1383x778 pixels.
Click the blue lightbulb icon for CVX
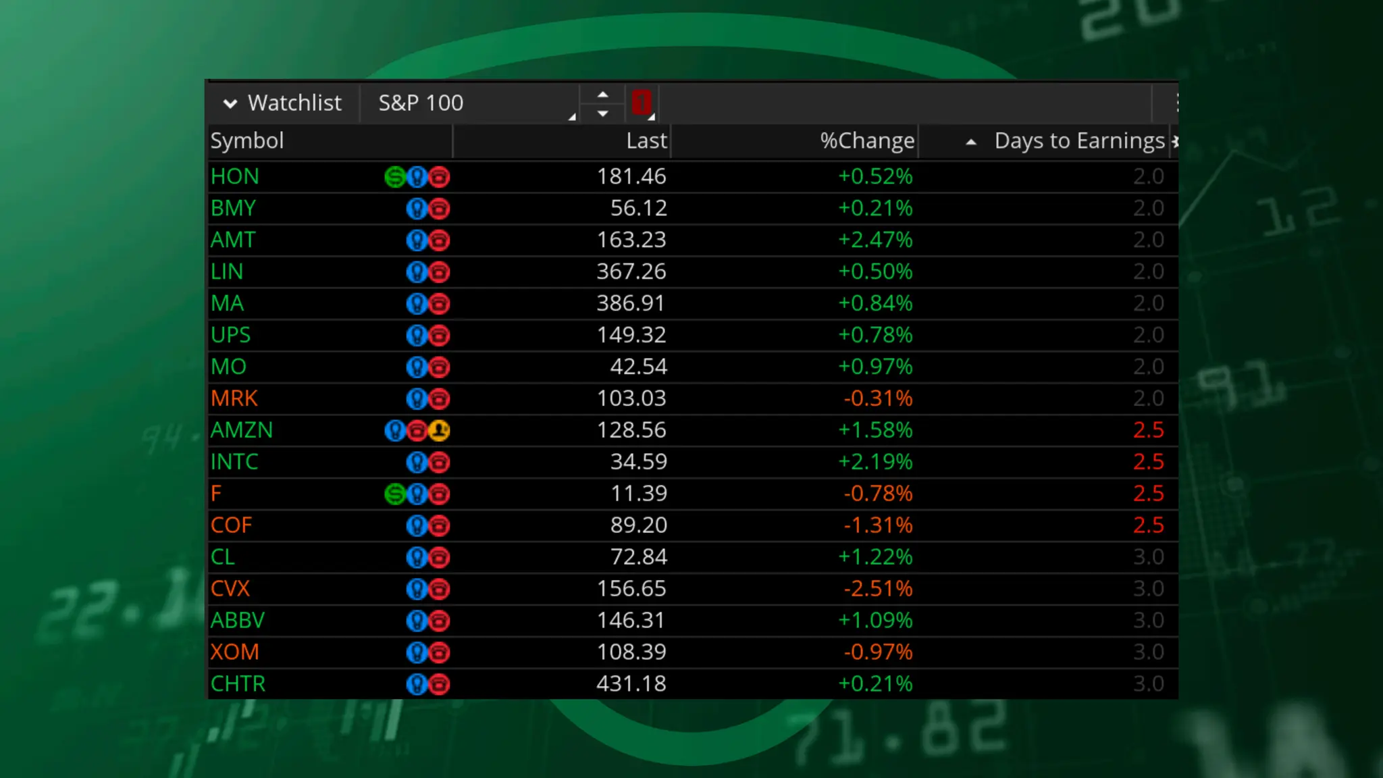click(x=417, y=590)
